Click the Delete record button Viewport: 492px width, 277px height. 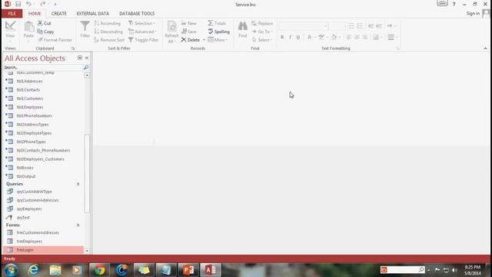[191, 40]
